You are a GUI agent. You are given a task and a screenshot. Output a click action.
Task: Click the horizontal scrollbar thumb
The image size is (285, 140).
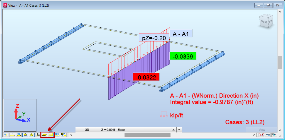(x=147, y=135)
